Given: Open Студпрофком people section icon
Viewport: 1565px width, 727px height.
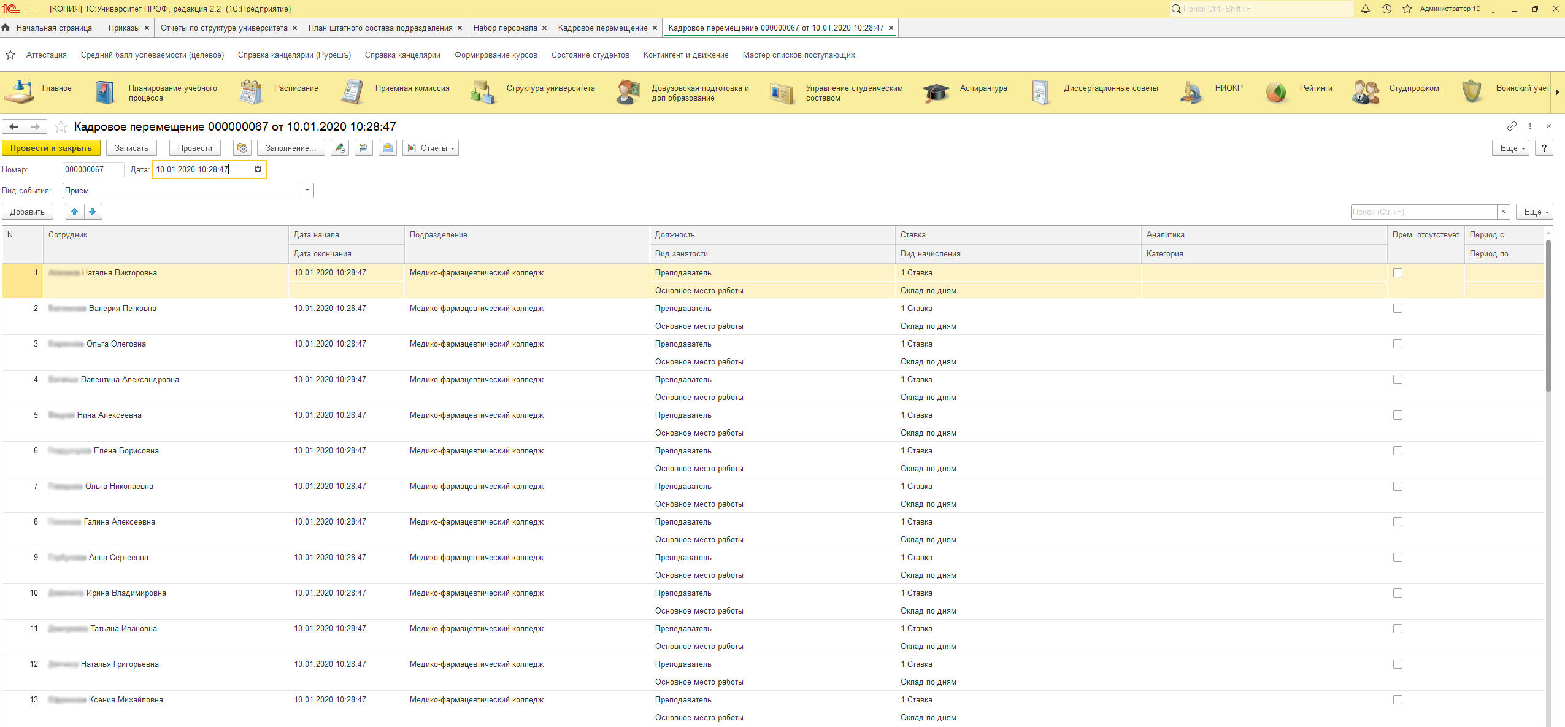Looking at the screenshot, I should 1366,92.
